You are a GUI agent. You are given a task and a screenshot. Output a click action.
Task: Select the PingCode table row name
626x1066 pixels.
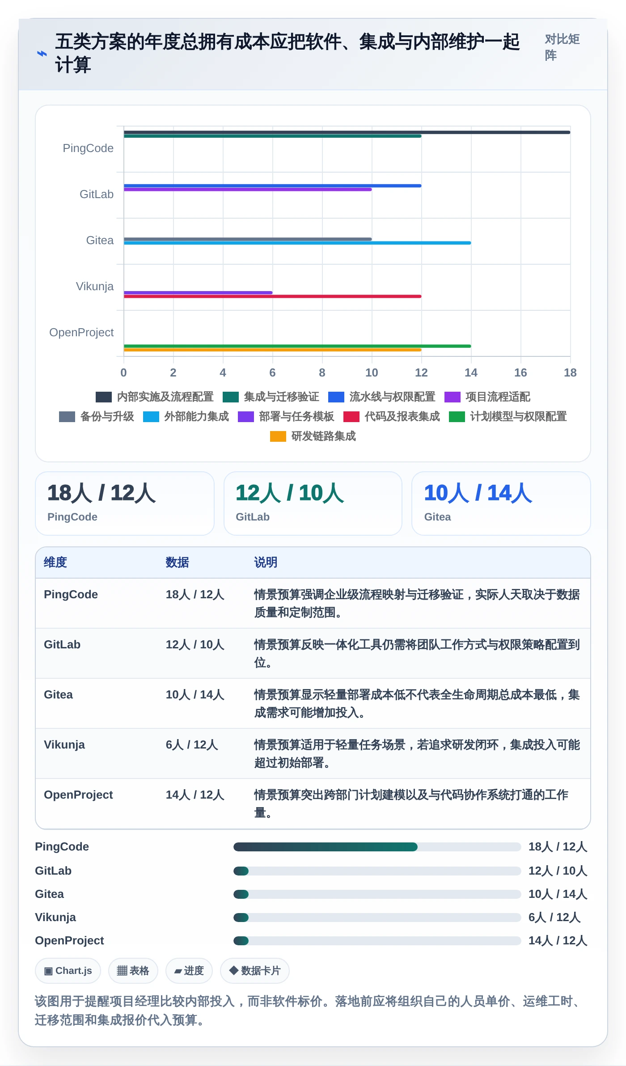click(71, 595)
